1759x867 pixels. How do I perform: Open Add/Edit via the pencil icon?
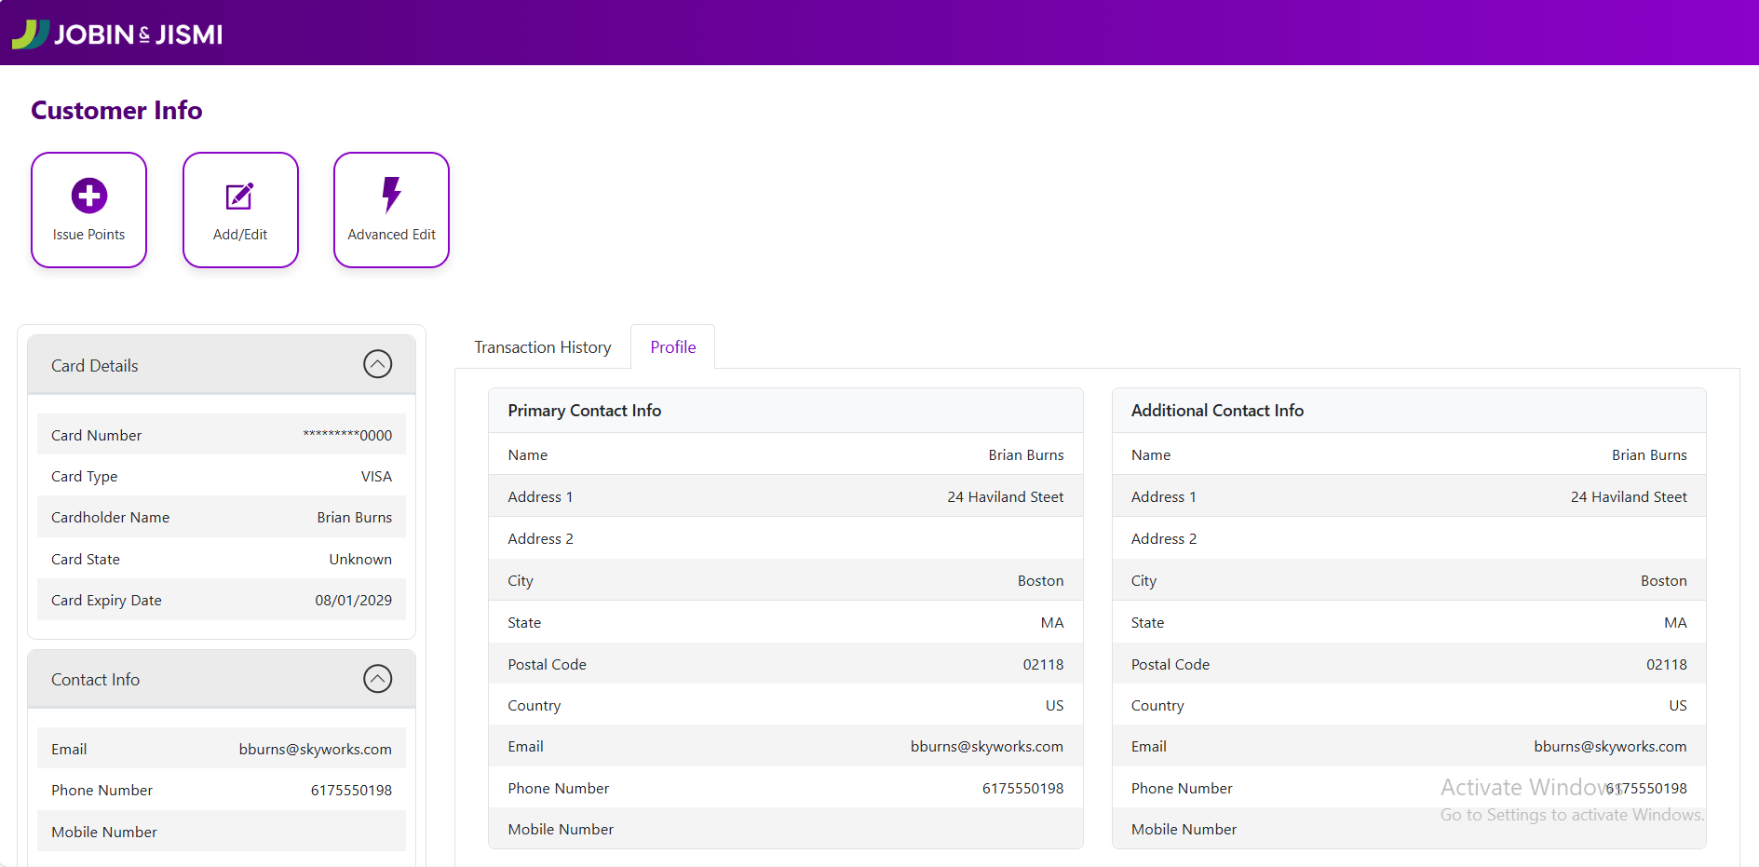[x=239, y=196]
